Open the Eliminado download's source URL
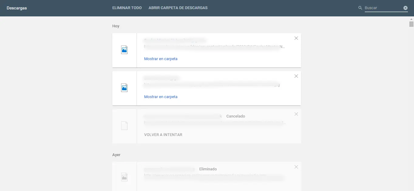This screenshot has height=191, width=414. (214, 176)
